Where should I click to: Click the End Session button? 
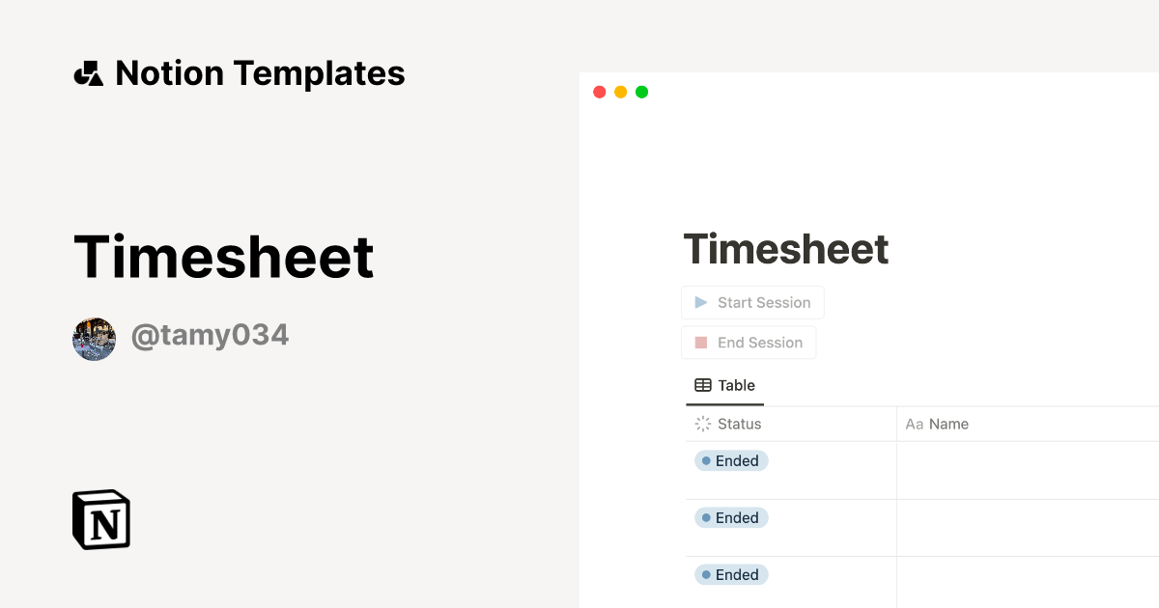tap(749, 343)
